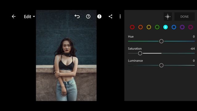Select the purple color channel
The width and height of the screenshot is (197, 111).
click(182, 27)
